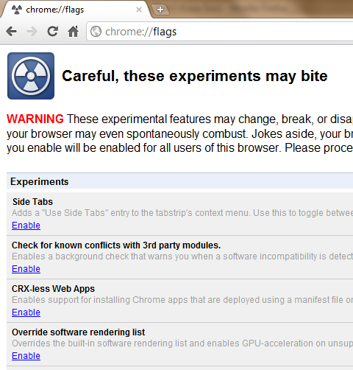Image resolution: width=353 pixels, height=370 pixels.
Task: Click the red WARNING text
Action: tap(35, 119)
